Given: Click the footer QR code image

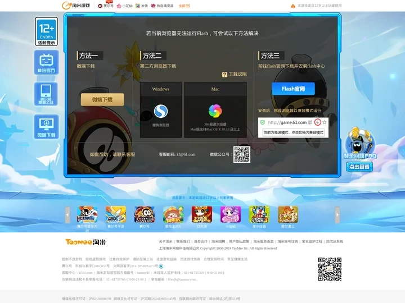Looking at the screenshot, I should [x=330, y=269].
